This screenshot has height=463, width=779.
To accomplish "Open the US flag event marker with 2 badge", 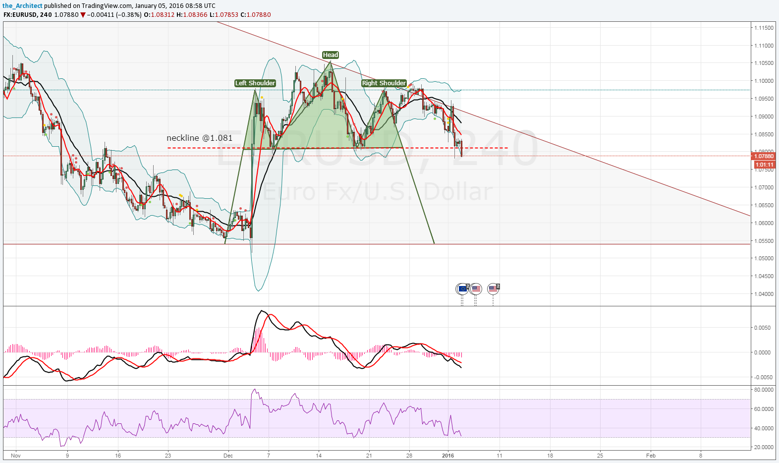I will coord(494,289).
